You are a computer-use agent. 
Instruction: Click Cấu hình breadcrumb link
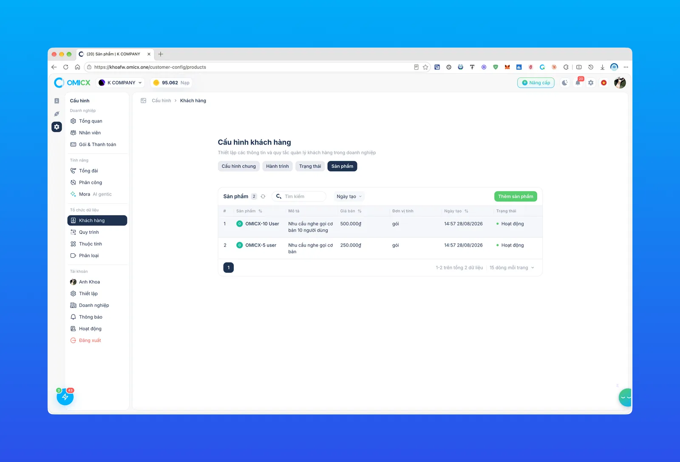pyautogui.click(x=161, y=101)
